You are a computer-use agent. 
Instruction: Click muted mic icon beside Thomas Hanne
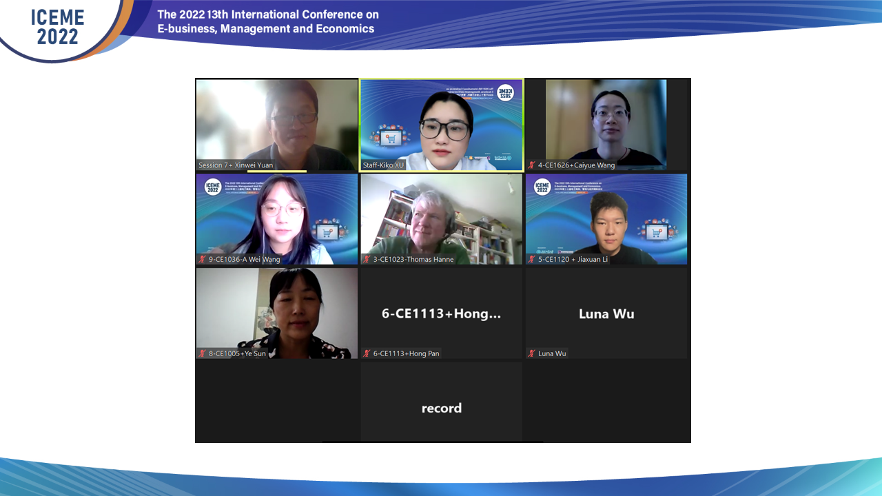click(x=367, y=260)
